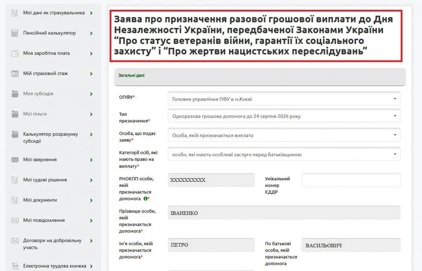Click the document icon beside Мої документи
The width and height of the screenshot is (422, 271).
tap(14, 200)
